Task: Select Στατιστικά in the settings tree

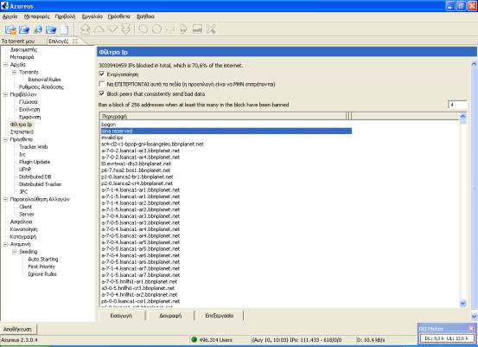Action: (22, 132)
